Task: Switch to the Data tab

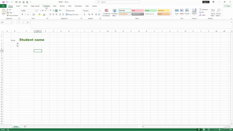Action: pos(55,6)
